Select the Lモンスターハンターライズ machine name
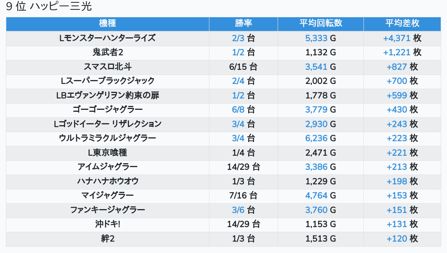This screenshot has width=447, height=253. 107,38
